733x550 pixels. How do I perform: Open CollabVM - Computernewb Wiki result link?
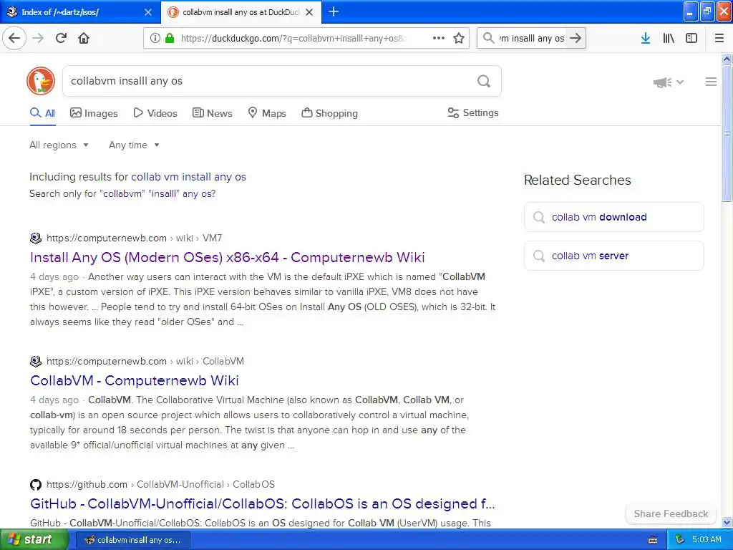[x=134, y=380]
